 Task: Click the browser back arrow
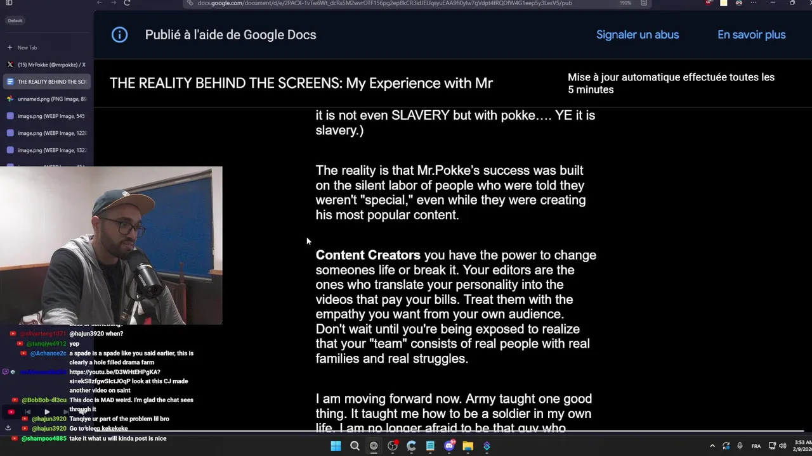click(100, 3)
